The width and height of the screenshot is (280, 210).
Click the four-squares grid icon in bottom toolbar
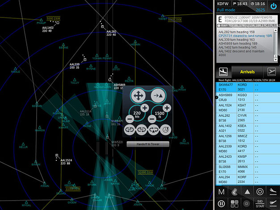coord(234,204)
